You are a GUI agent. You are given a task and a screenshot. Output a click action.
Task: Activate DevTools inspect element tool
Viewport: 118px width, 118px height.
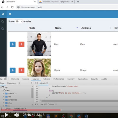[1, 79]
